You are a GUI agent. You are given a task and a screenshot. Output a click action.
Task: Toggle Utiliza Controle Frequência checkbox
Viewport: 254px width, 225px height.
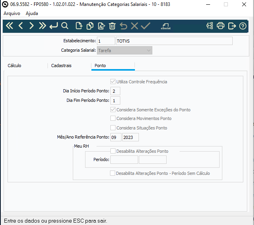(x=113, y=81)
